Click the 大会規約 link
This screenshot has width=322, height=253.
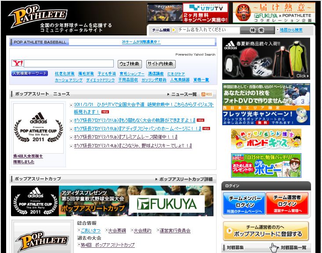click(142, 231)
